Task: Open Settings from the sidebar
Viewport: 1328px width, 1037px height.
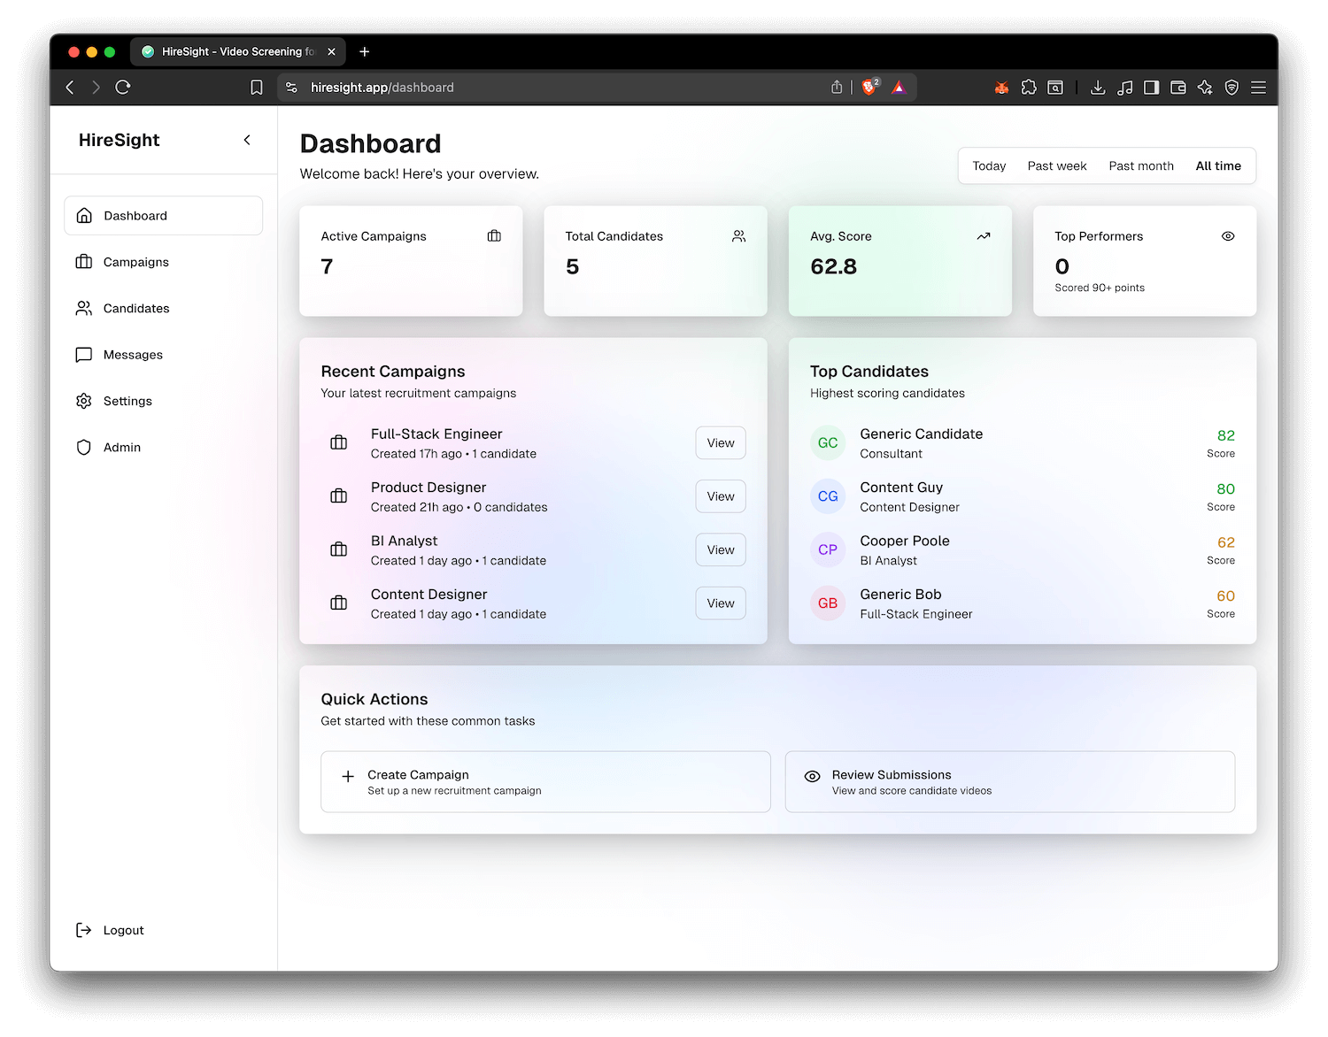Action: tap(127, 401)
